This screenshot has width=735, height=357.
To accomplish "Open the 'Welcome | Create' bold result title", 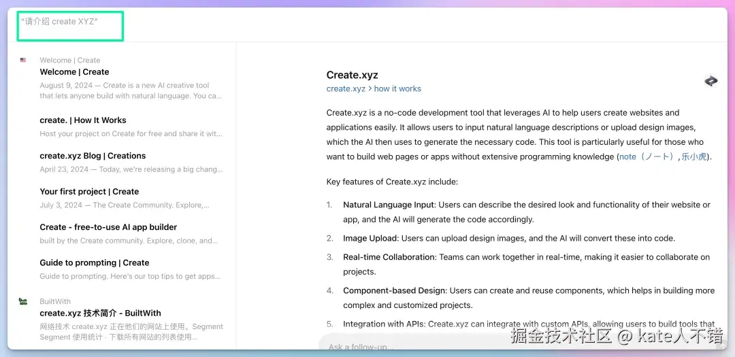I will point(74,71).
